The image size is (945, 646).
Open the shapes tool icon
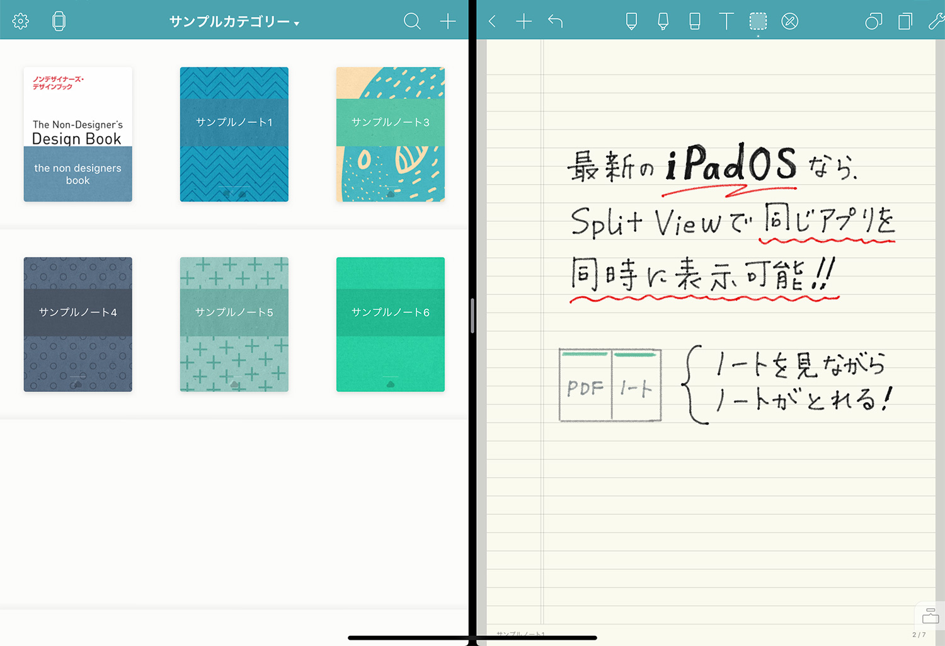pos(873,21)
